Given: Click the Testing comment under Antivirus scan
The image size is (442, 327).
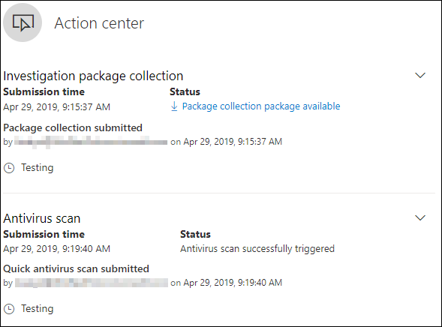Looking at the screenshot, I should (38, 308).
